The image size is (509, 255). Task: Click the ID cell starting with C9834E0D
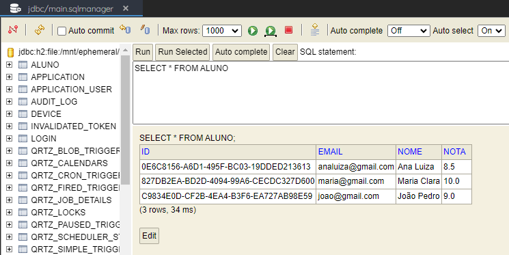pyautogui.click(x=228, y=196)
